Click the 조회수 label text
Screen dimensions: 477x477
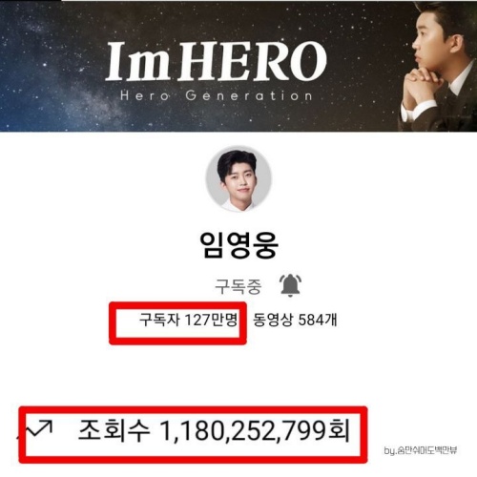pos(114,430)
